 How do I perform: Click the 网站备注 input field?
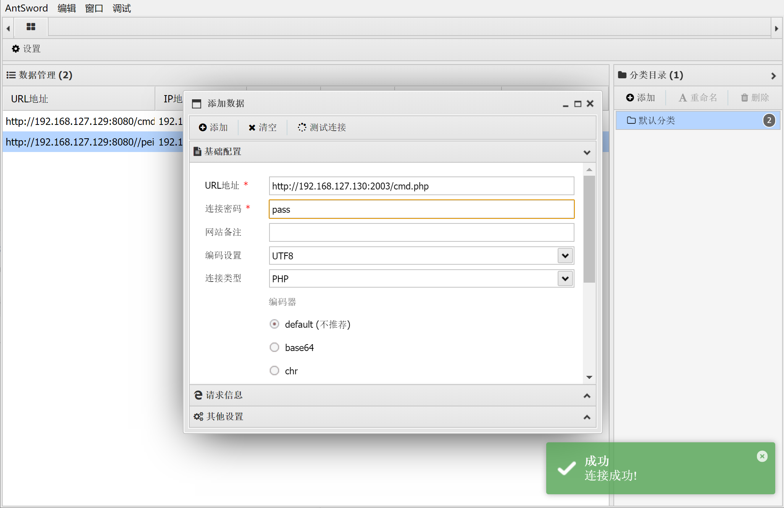pyautogui.click(x=421, y=233)
